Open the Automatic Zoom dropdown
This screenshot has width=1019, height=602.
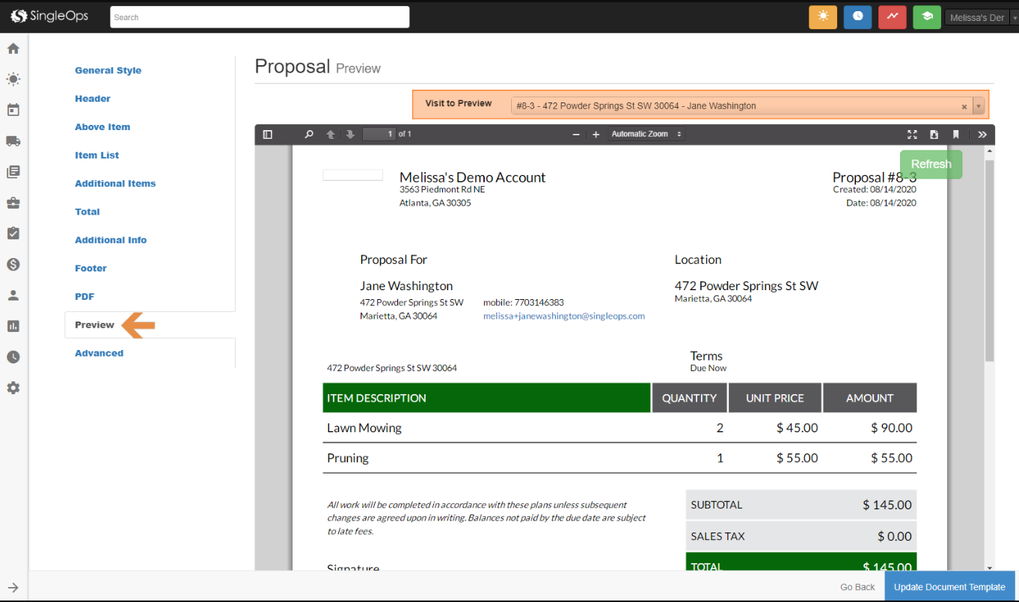click(x=646, y=135)
